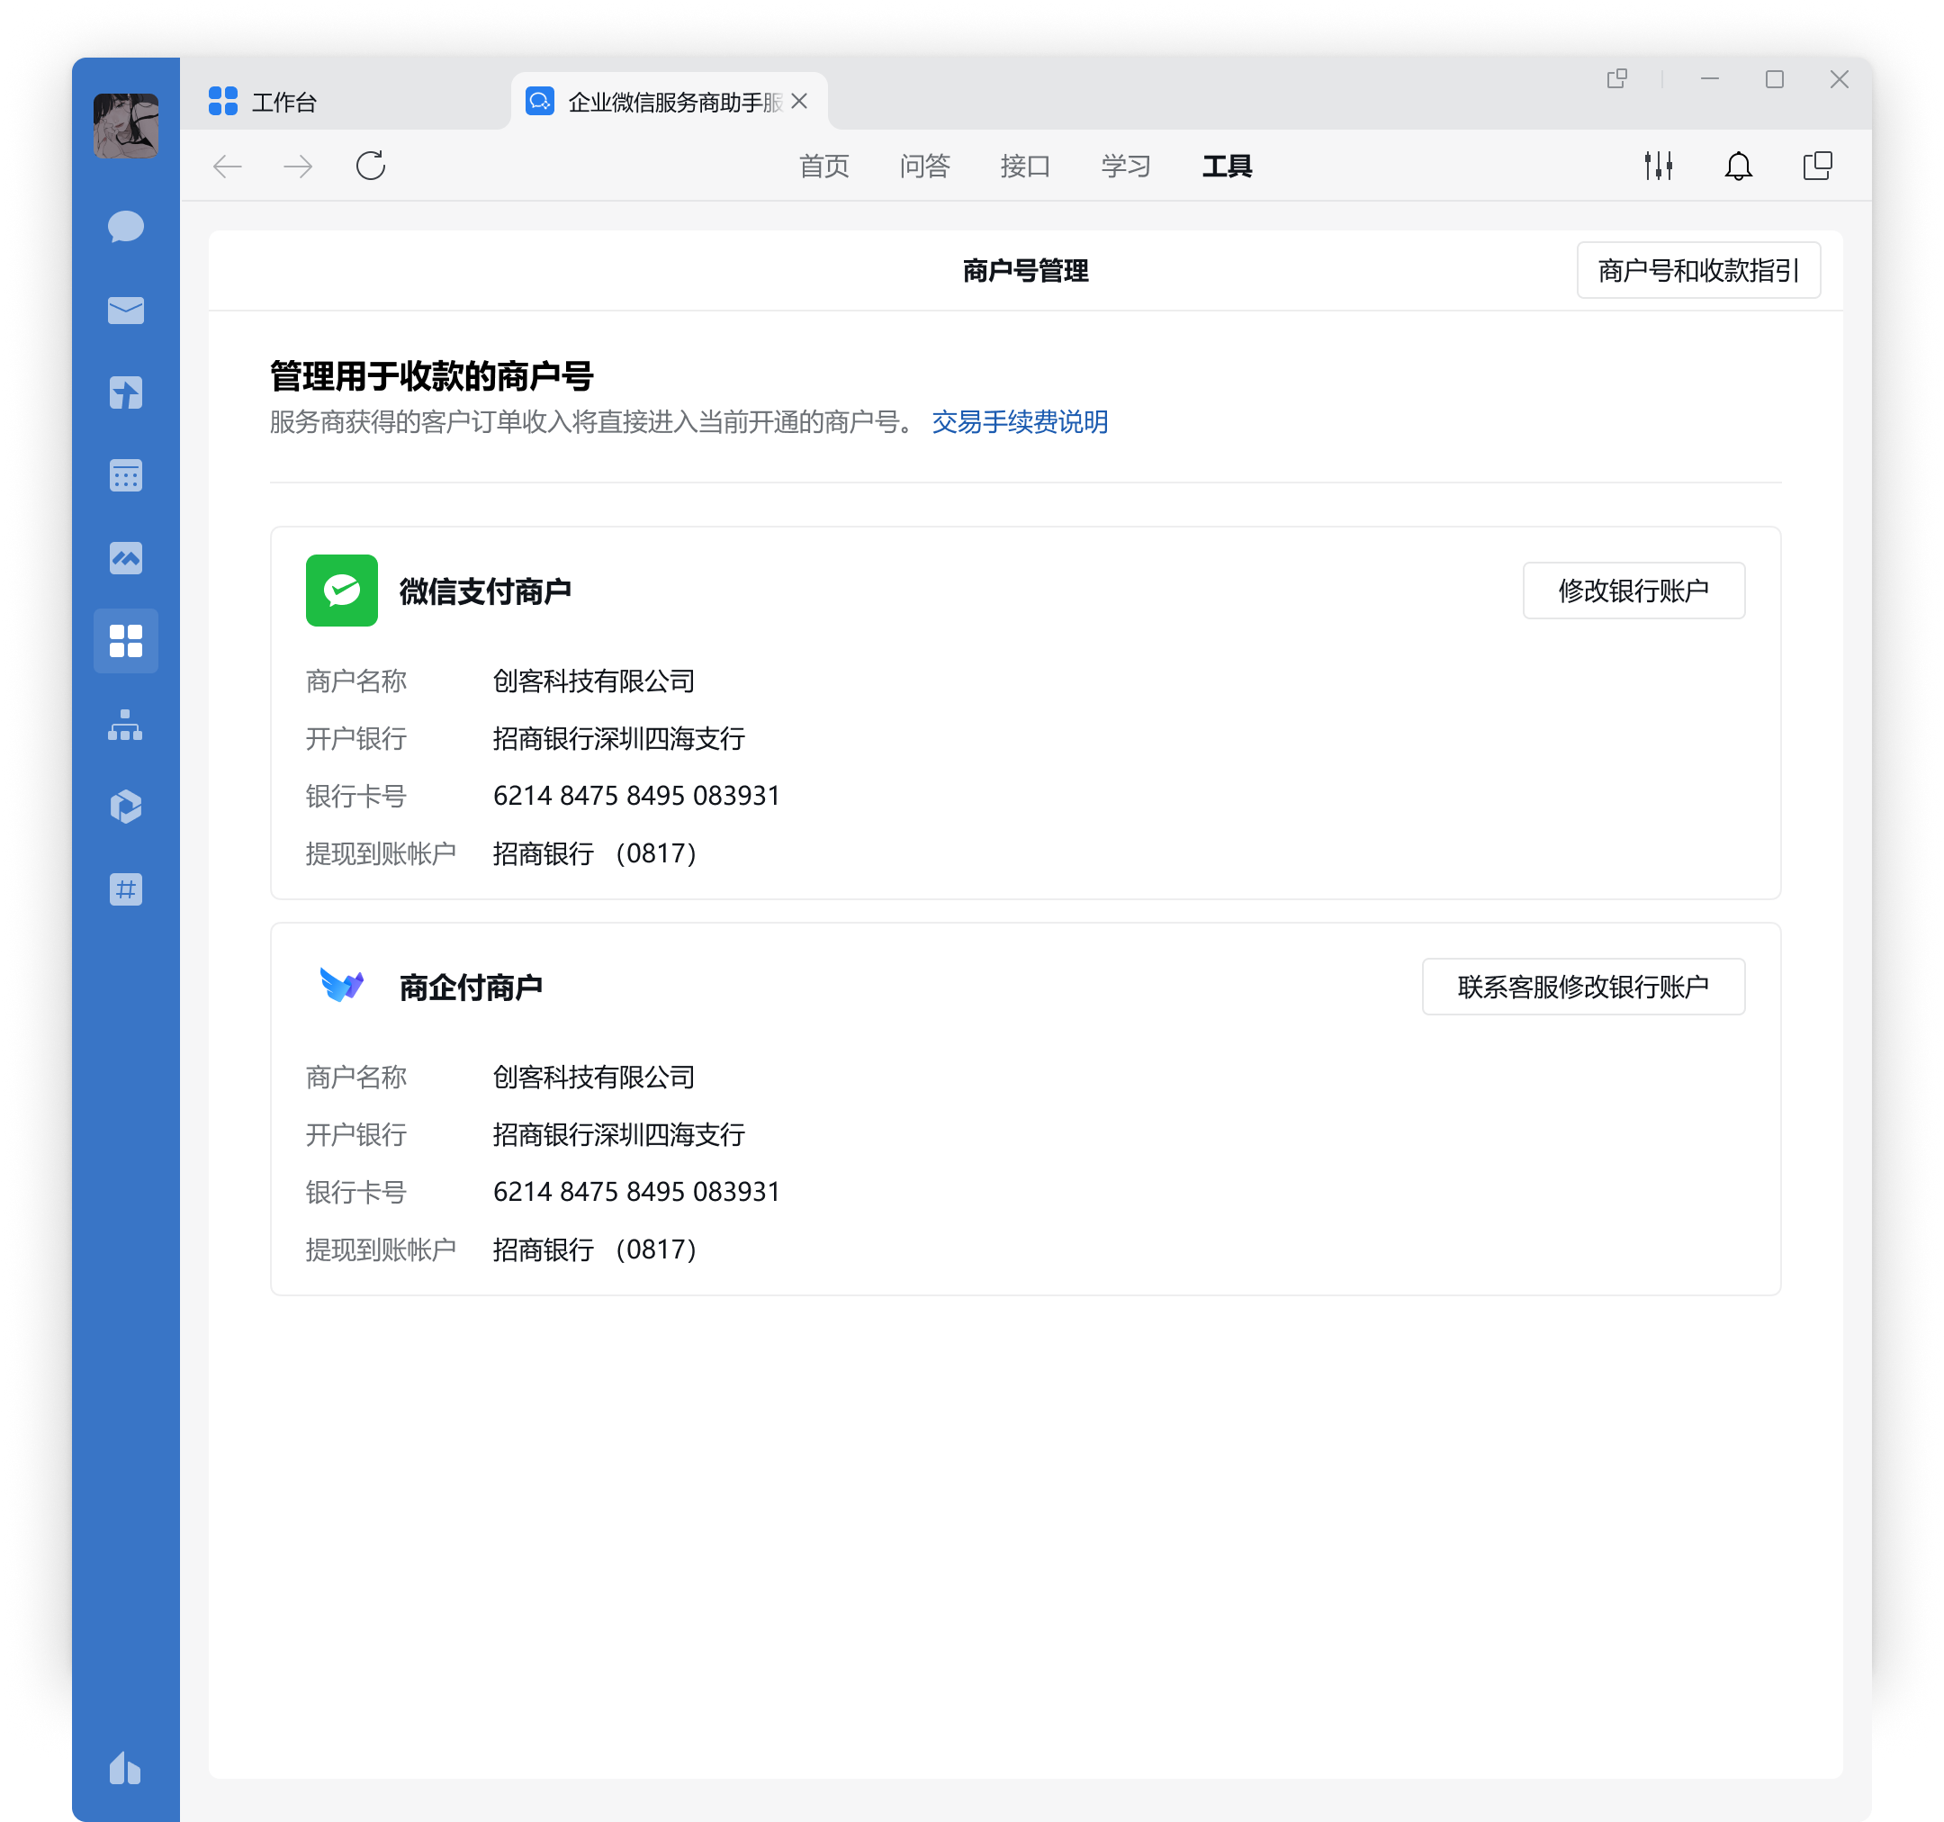1944x1822 pixels.
Task: Click 招商银行深圳四海支行 under 微信支付商户
Action: point(618,738)
